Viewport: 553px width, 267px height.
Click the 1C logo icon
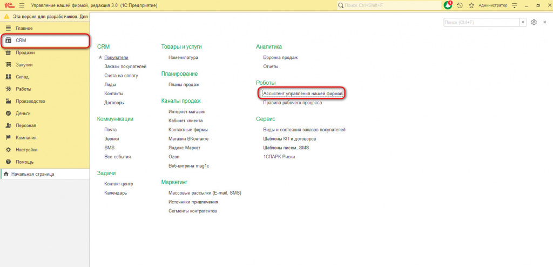click(x=9, y=5)
